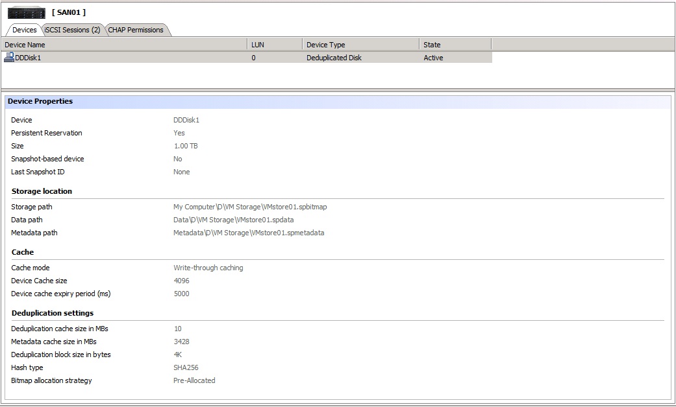
Task: Click the Device Cache size value 4096
Action: 182,281
